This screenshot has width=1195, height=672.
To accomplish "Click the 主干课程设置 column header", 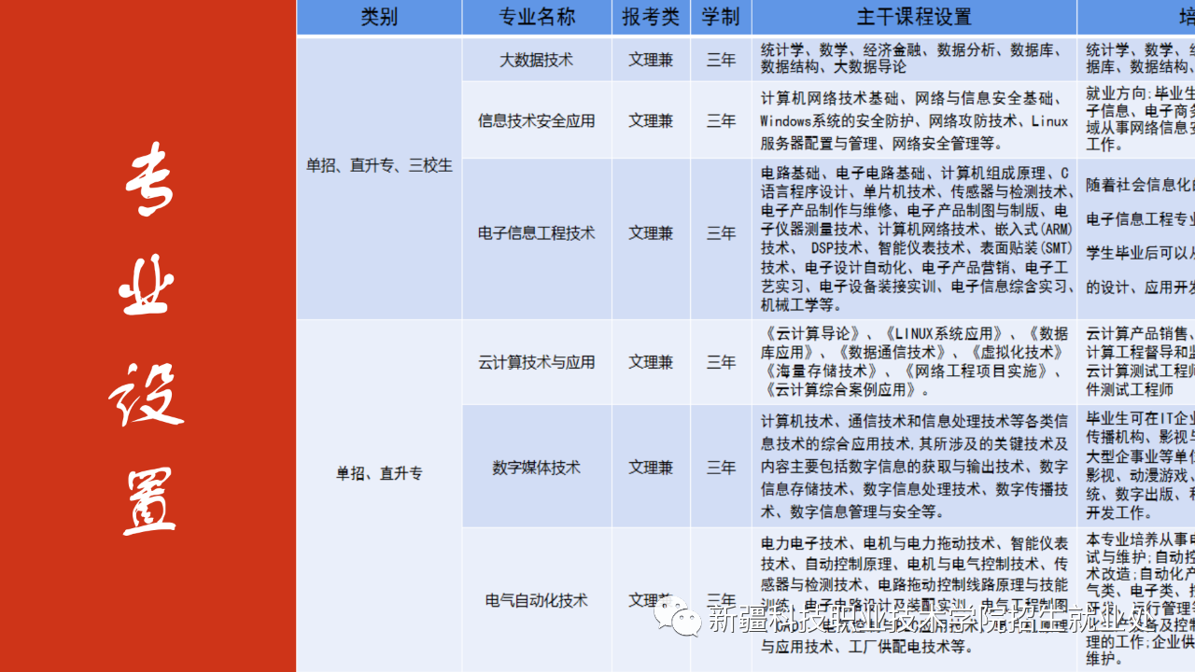I will click(914, 17).
